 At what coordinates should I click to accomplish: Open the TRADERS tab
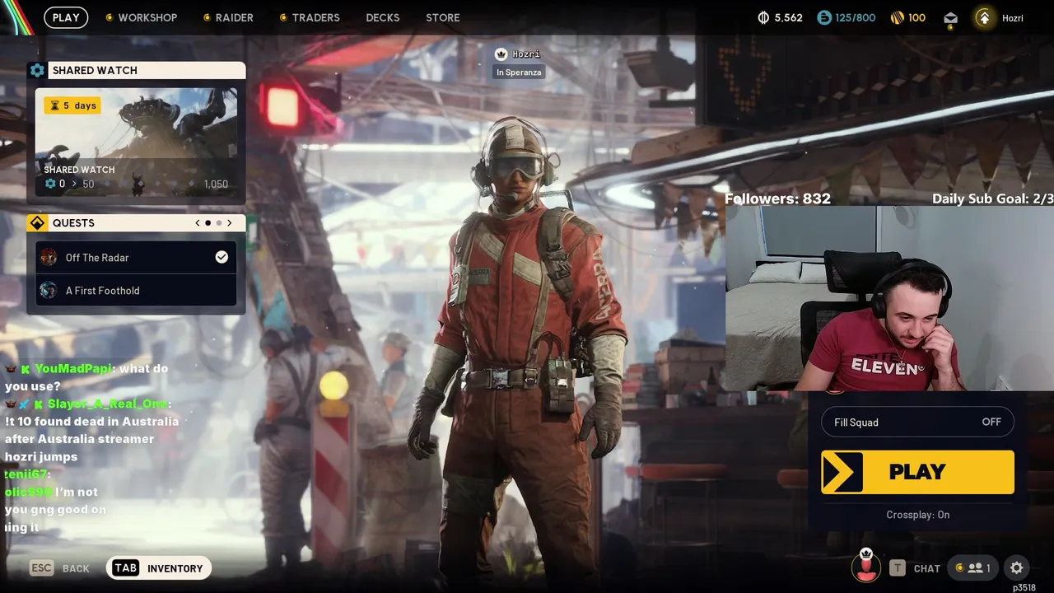pyautogui.click(x=315, y=17)
